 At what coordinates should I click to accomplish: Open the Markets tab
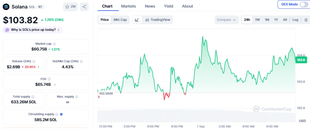[x=128, y=6]
